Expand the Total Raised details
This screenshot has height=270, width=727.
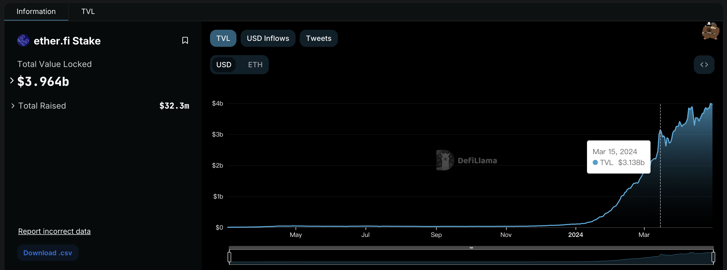pyautogui.click(x=13, y=106)
